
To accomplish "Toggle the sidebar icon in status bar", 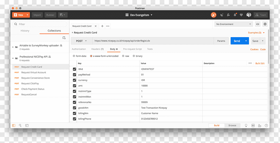I will tap(14, 125).
